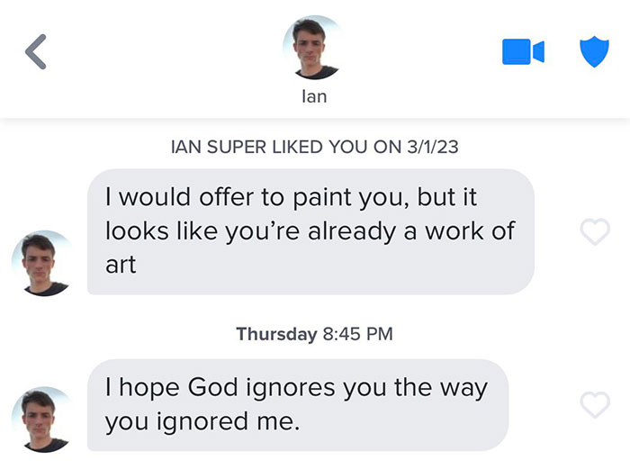Click the '8:45 PM' time text
Image resolution: width=630 pixels, height=469 pixels.
(x=357, y=334)
